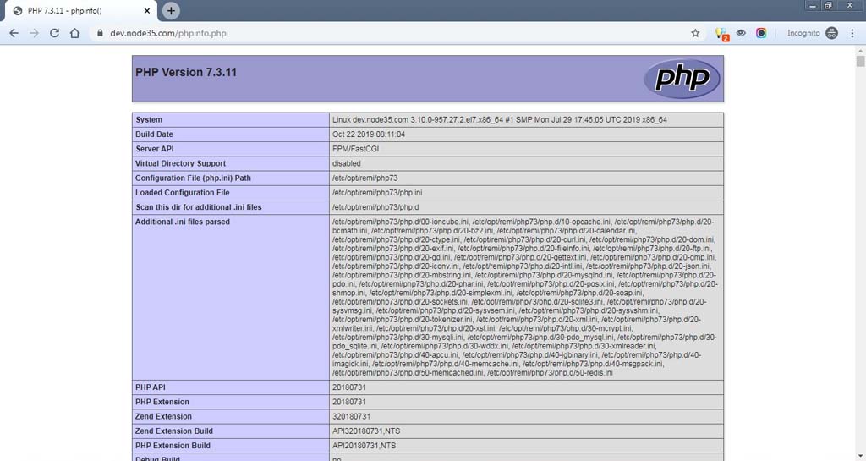This screenshot has width=866, height=461.
Task: Select the 'Zend Extension' label
Action: [x=163, y=416]
